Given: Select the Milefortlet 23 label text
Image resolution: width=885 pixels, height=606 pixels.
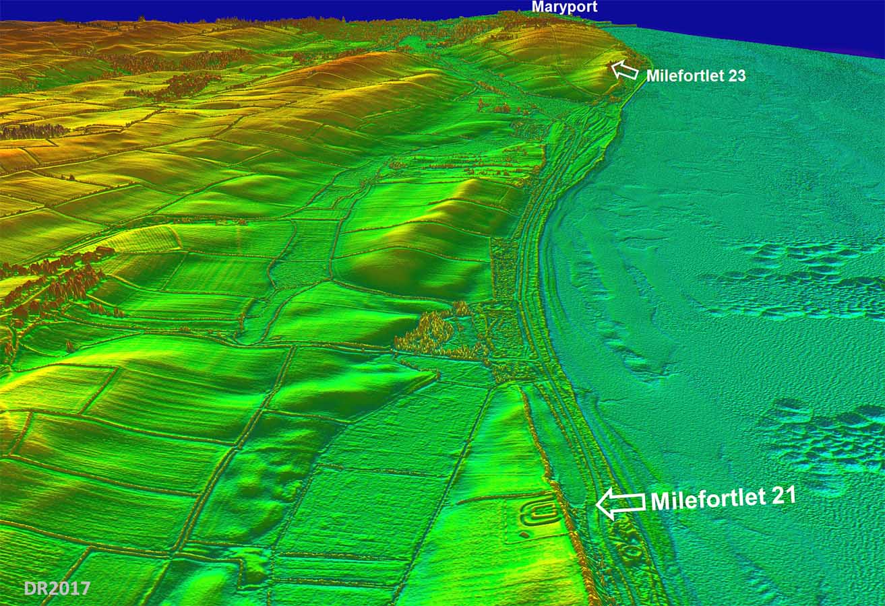Looking at the screenshot, I should [x=696, y=76].
